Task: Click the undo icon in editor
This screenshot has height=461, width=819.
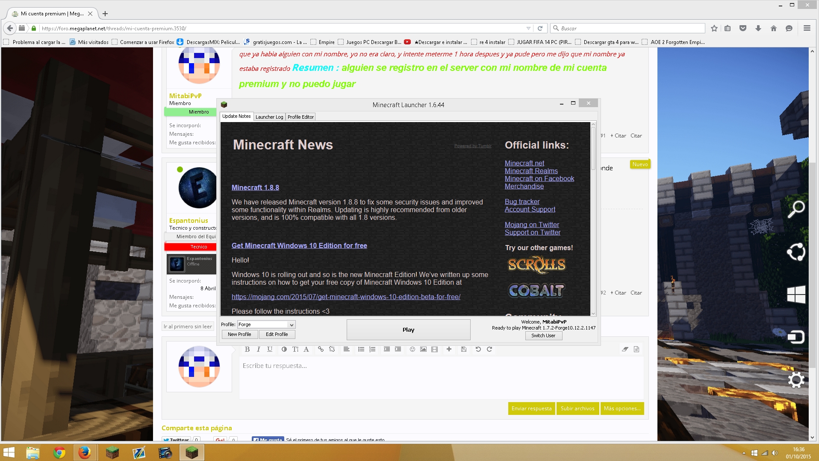Action: 478,349
